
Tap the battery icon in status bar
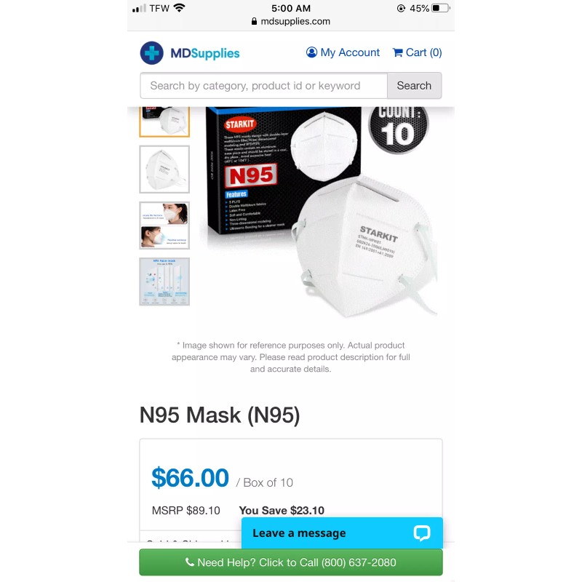tap(441, 8)
